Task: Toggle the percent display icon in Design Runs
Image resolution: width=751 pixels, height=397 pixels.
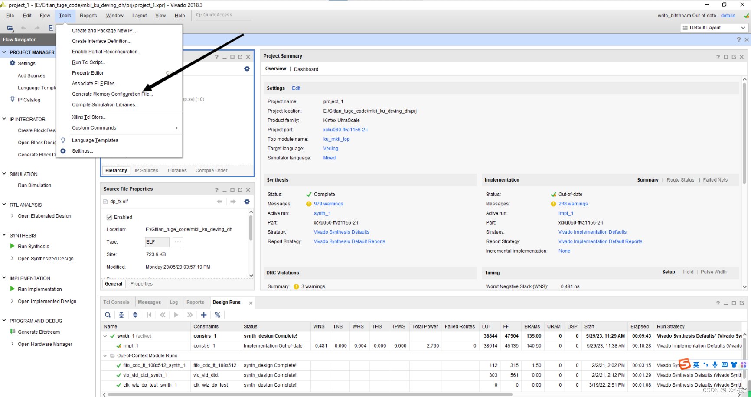Action: pyautogui.click(x=218, y=315)
